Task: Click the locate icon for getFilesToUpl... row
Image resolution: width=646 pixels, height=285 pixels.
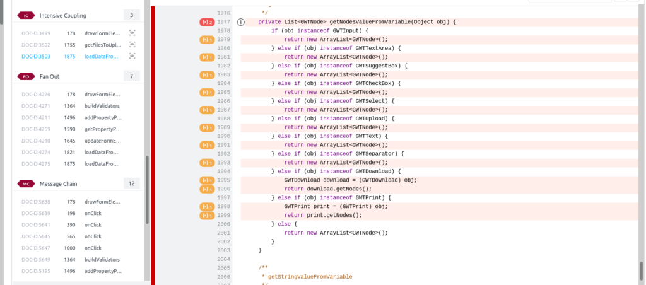Action: [x=132, y=45]
